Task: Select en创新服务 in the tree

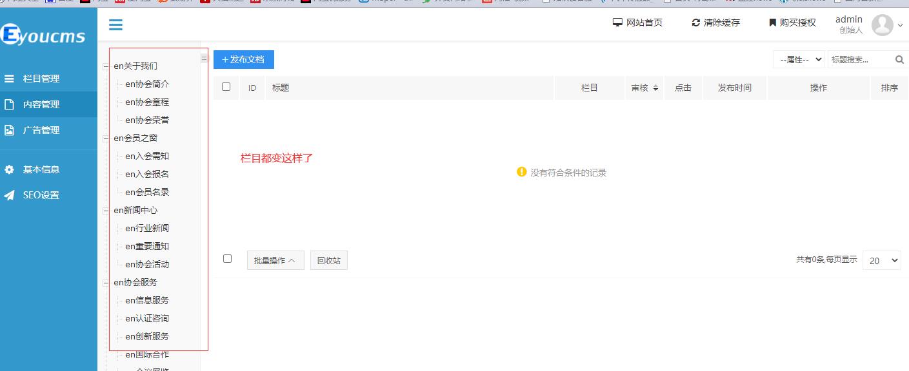Action: click(147, 336)
